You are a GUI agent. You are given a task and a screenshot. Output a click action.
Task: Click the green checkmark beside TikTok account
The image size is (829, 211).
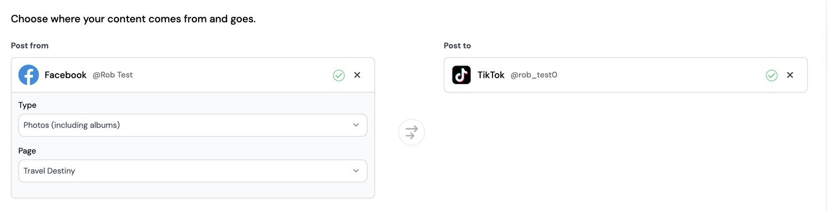pos(772,75)
